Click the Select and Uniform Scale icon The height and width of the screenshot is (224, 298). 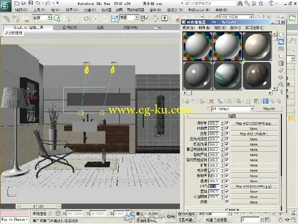pyautogui.click(x=115, y=19)
